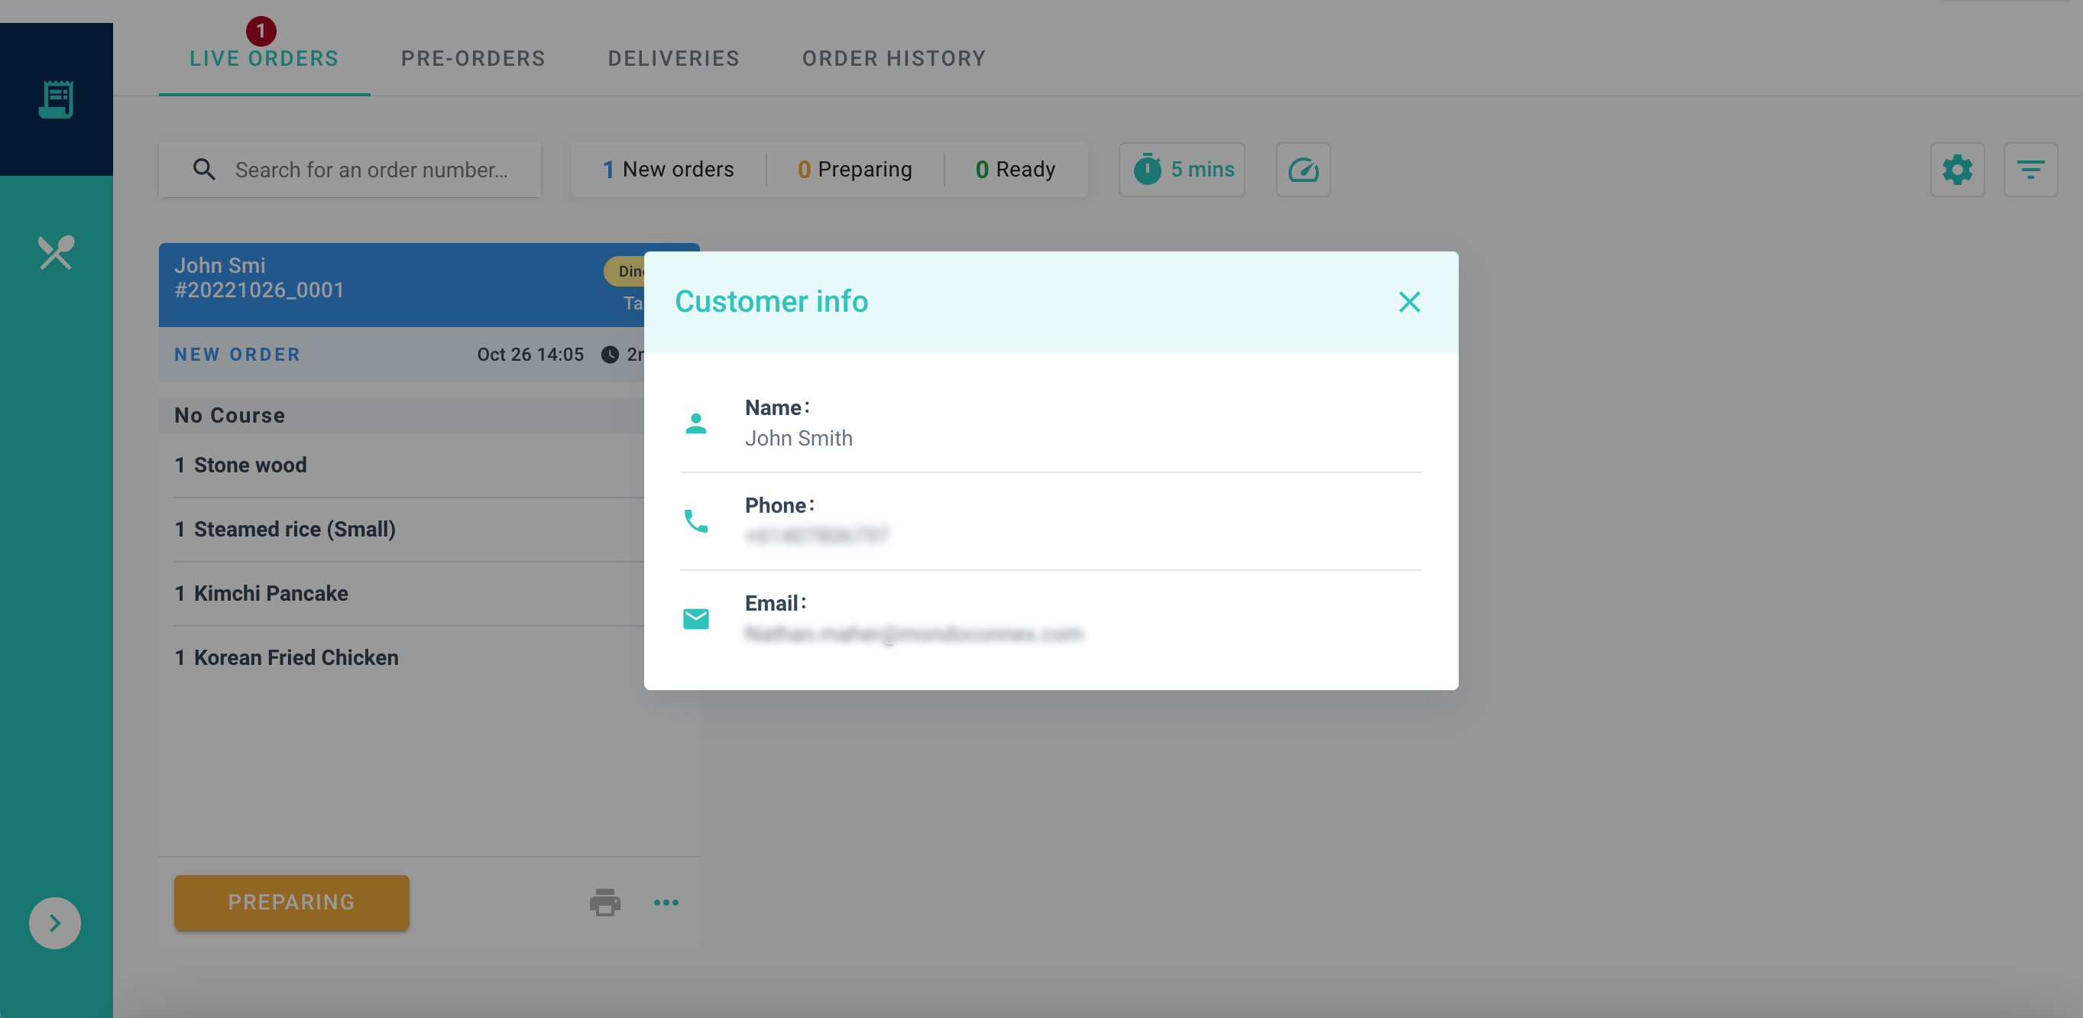Open the filter list icon
2083x1018 pixels.
2030,169
